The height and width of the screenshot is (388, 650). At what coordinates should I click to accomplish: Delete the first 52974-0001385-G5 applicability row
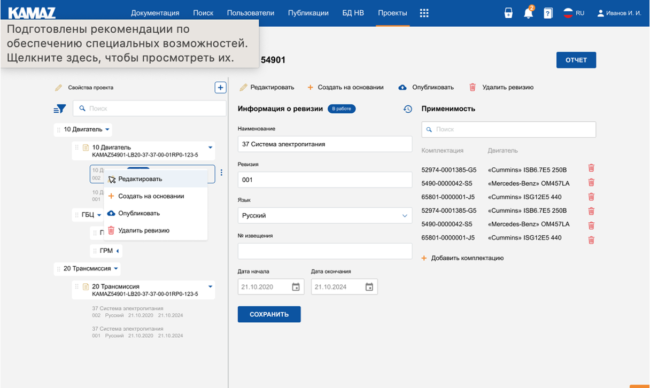[x=591, y=168]
